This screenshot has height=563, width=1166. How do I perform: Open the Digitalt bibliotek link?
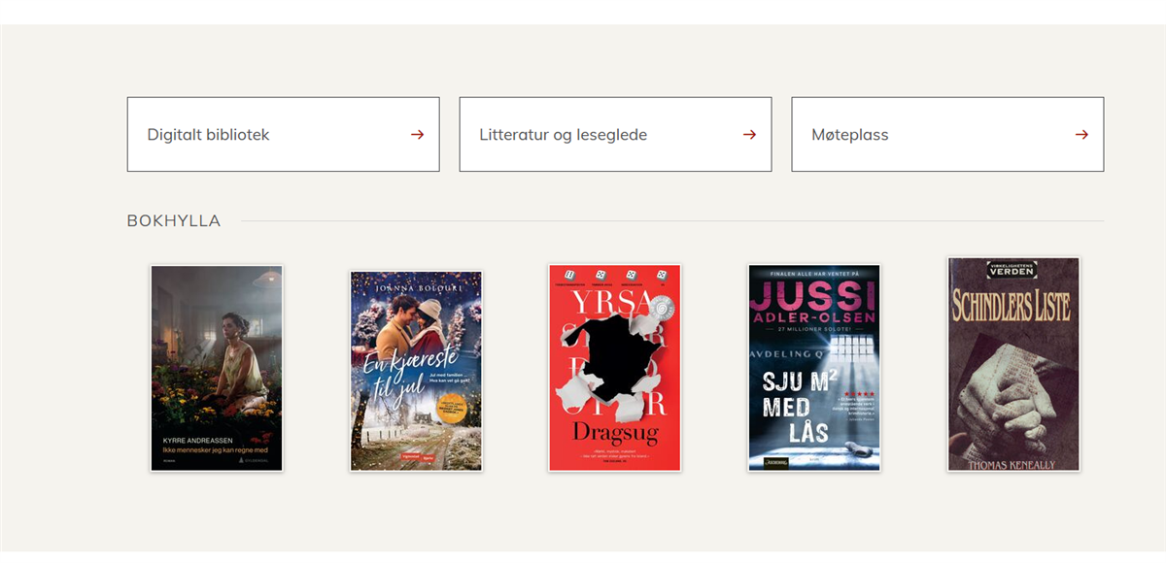tap(283, 134)
